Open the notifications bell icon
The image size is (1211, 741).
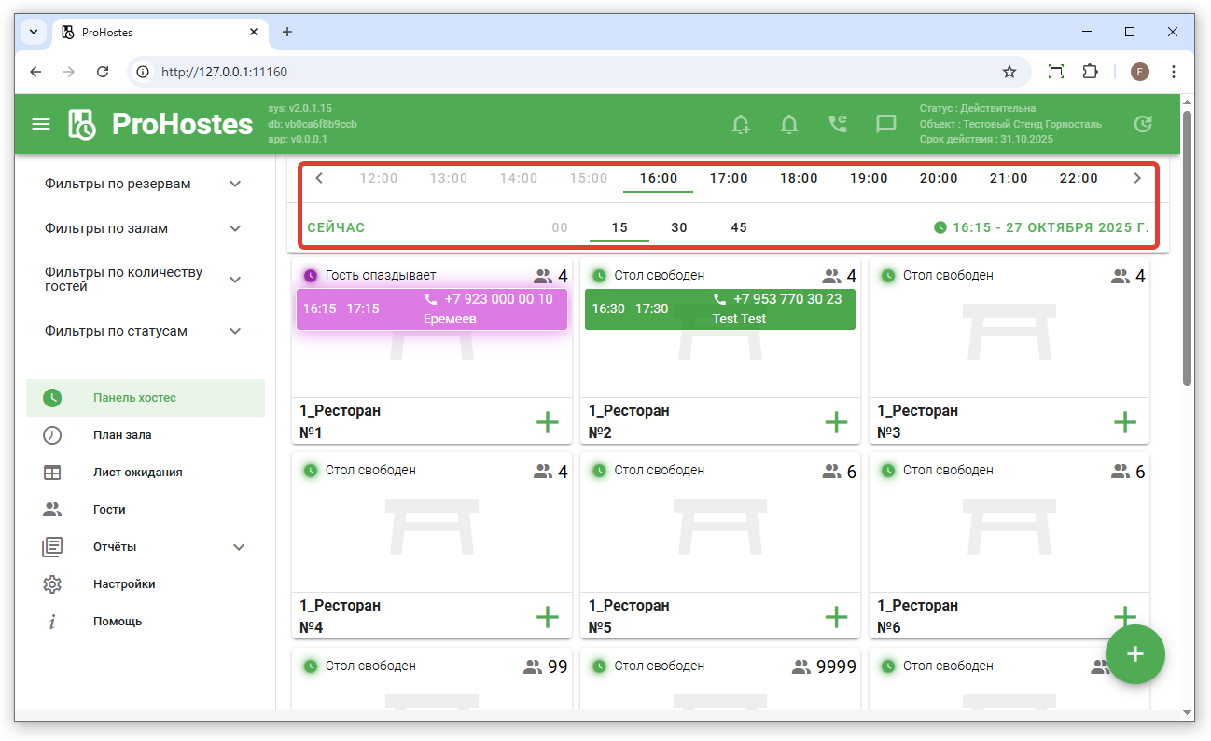point(789,124)
